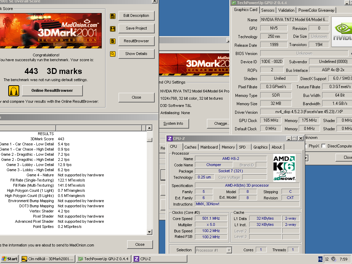This screenshot has width=352, height=264.
Task: Click the Online ResultBrowser button
Action: [x=52, y=90]
